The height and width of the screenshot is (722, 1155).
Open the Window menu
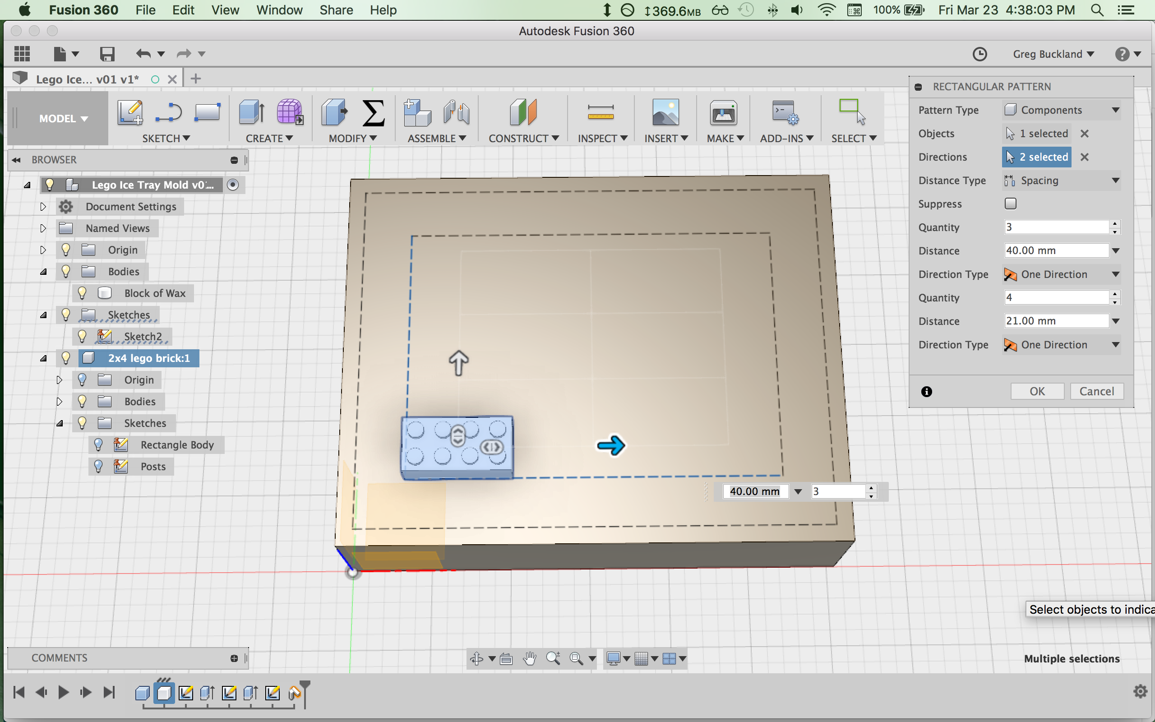(279, 10)
